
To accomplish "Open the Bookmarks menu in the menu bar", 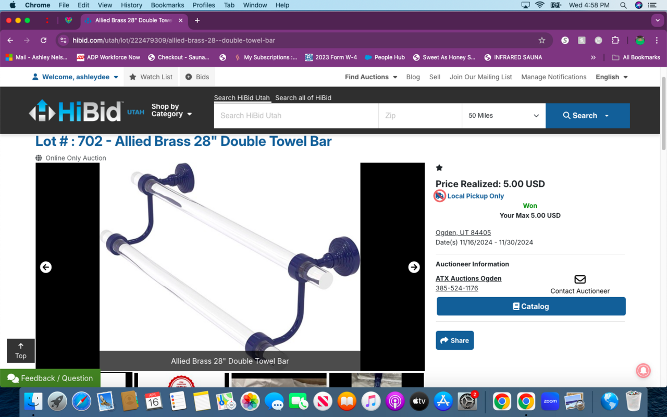I will [x=167, y=5].
